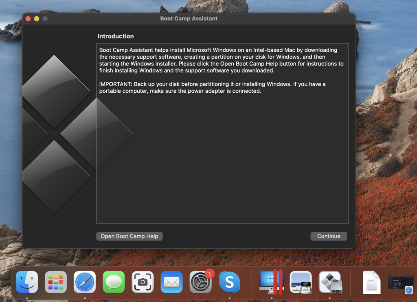
Task: Open System Preferences with update badge
Action: tap(201, 282)
